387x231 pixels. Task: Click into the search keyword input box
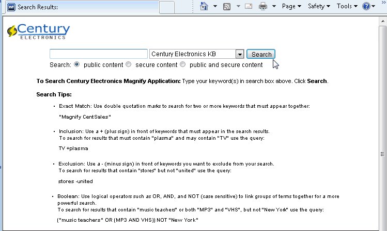(x=99, y=54)
